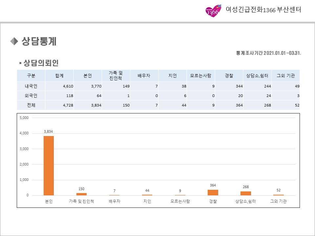Click the 그외 기관 table header cell
This screenshot has width=315, height=236.
(285, 76)
